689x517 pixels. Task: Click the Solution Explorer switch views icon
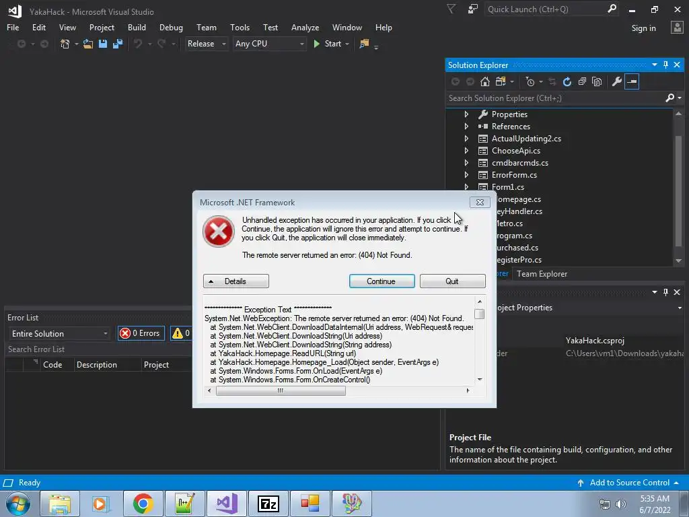point(500,81)
